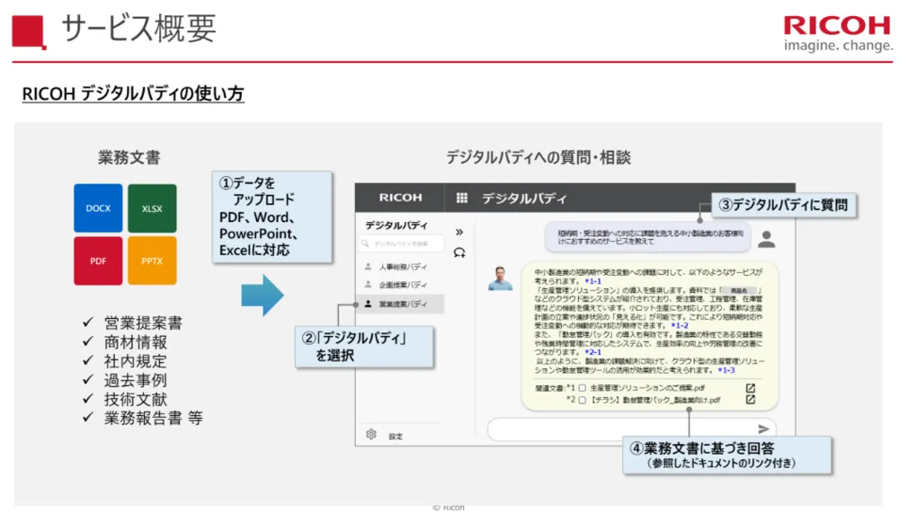
Task: Click the *1-3 citation link
Action: coord(726,369)
